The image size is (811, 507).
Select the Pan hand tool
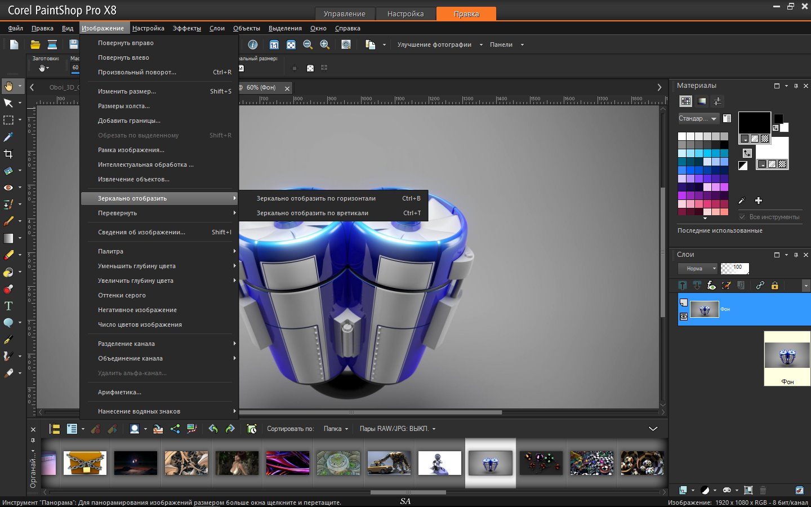(8, 86)
